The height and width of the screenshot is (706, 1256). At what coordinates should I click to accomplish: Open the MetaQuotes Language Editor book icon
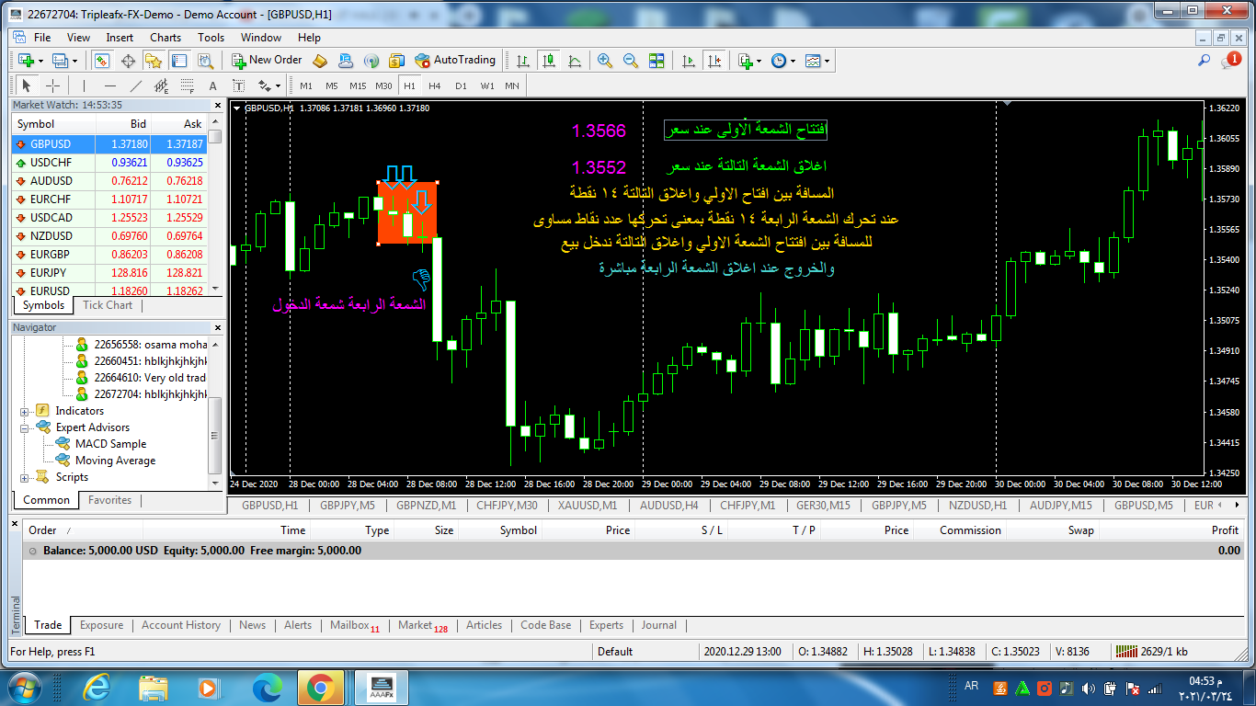coord(320,61)
